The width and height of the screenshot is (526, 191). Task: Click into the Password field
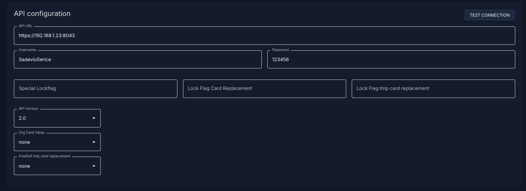(x=391, y=59)
